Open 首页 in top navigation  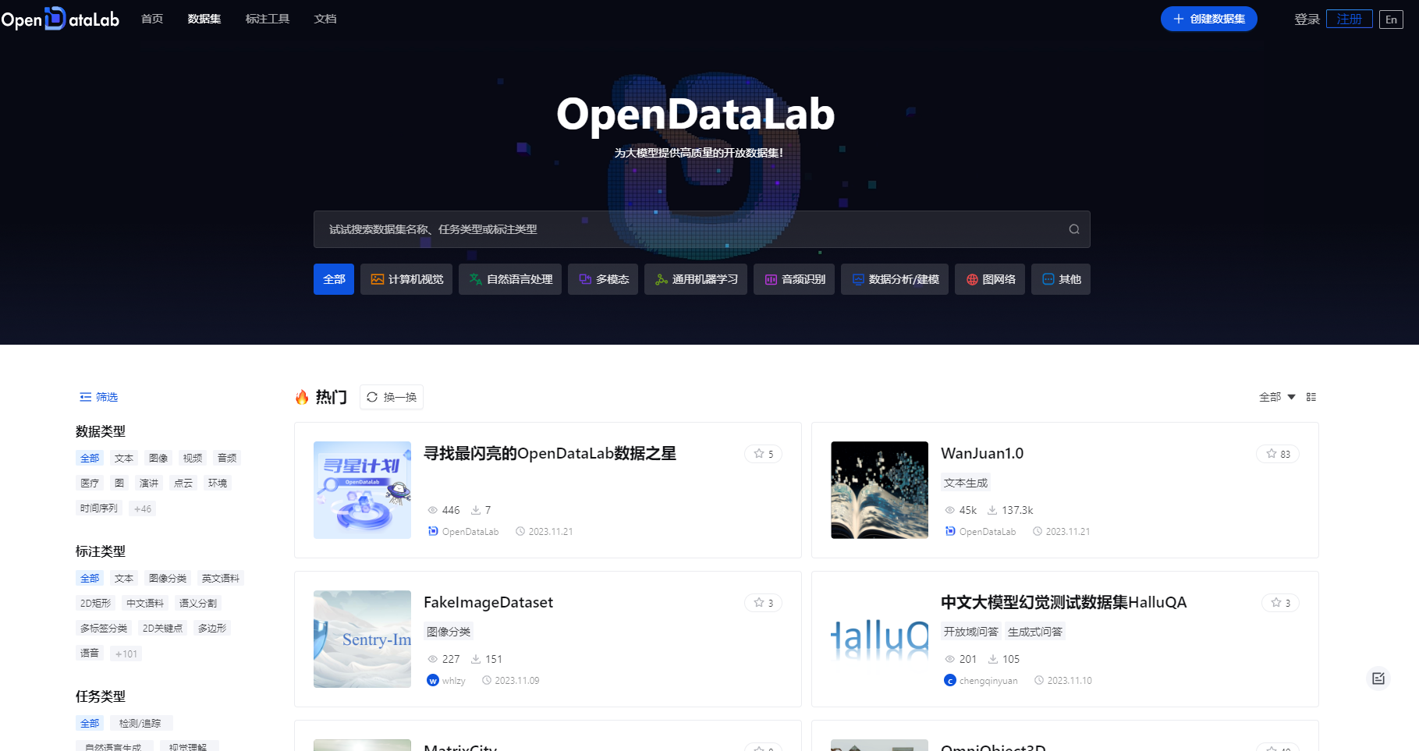pyautogui.click(x=152, y=19)
